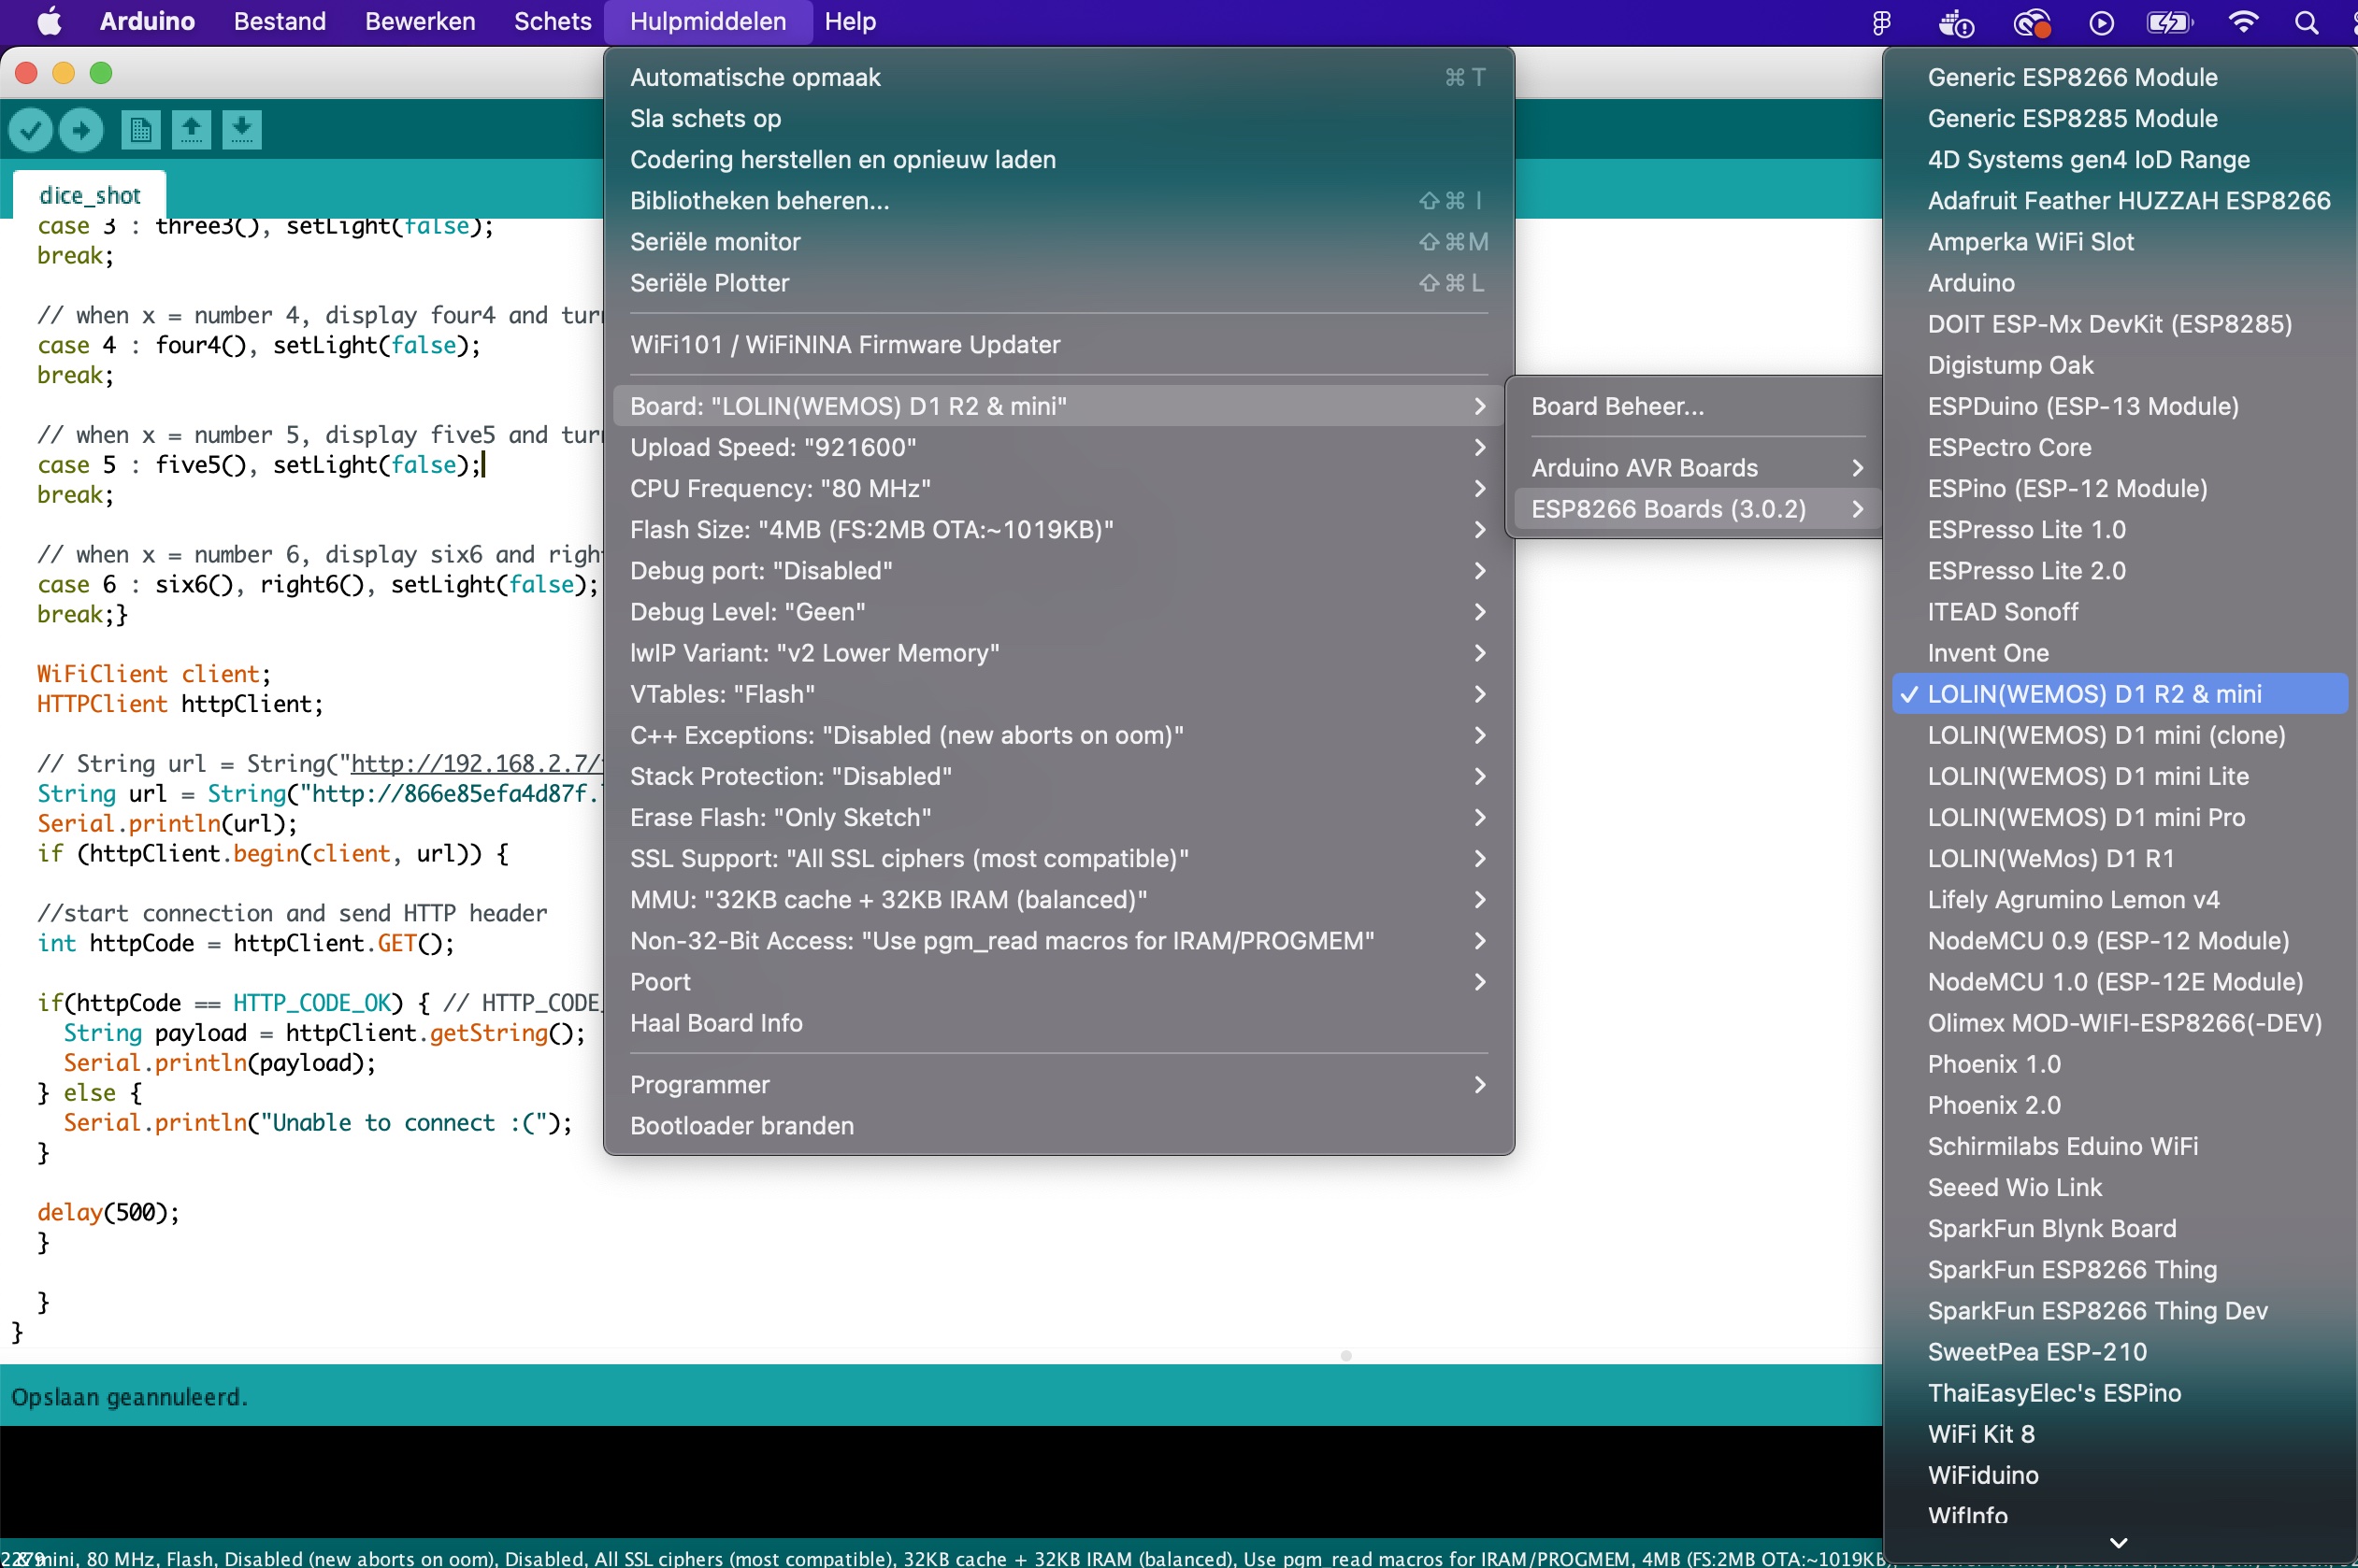The image size is (2358, 1568).
Task: Click in the code editor at delay(500) line
Action: tap(108, 1213)
